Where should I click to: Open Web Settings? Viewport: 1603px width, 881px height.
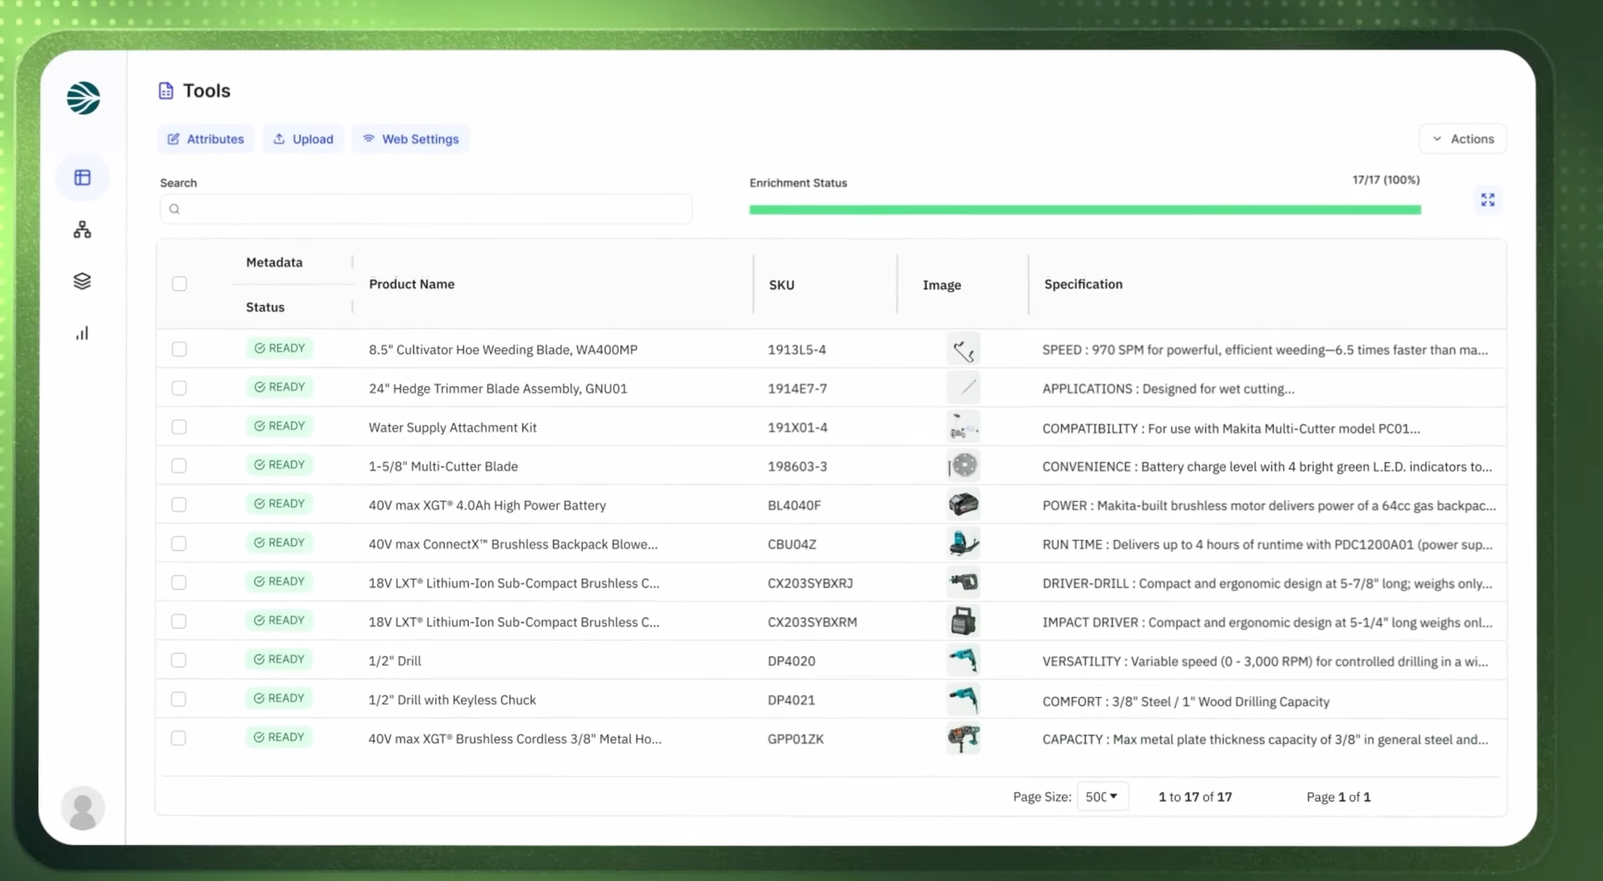[x=410, y=139]
